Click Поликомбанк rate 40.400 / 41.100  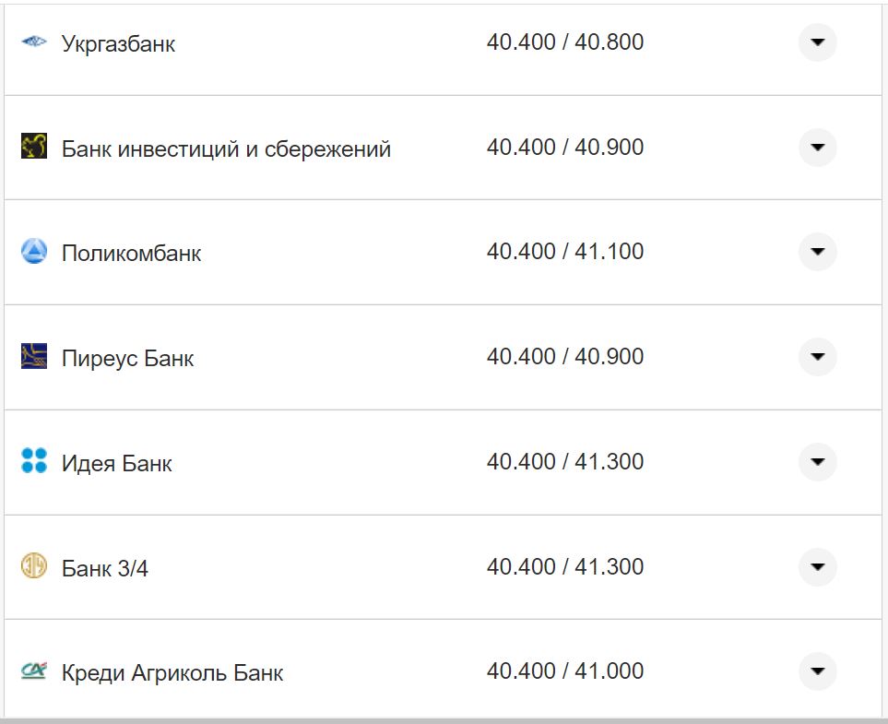click(x=564, y=252)
